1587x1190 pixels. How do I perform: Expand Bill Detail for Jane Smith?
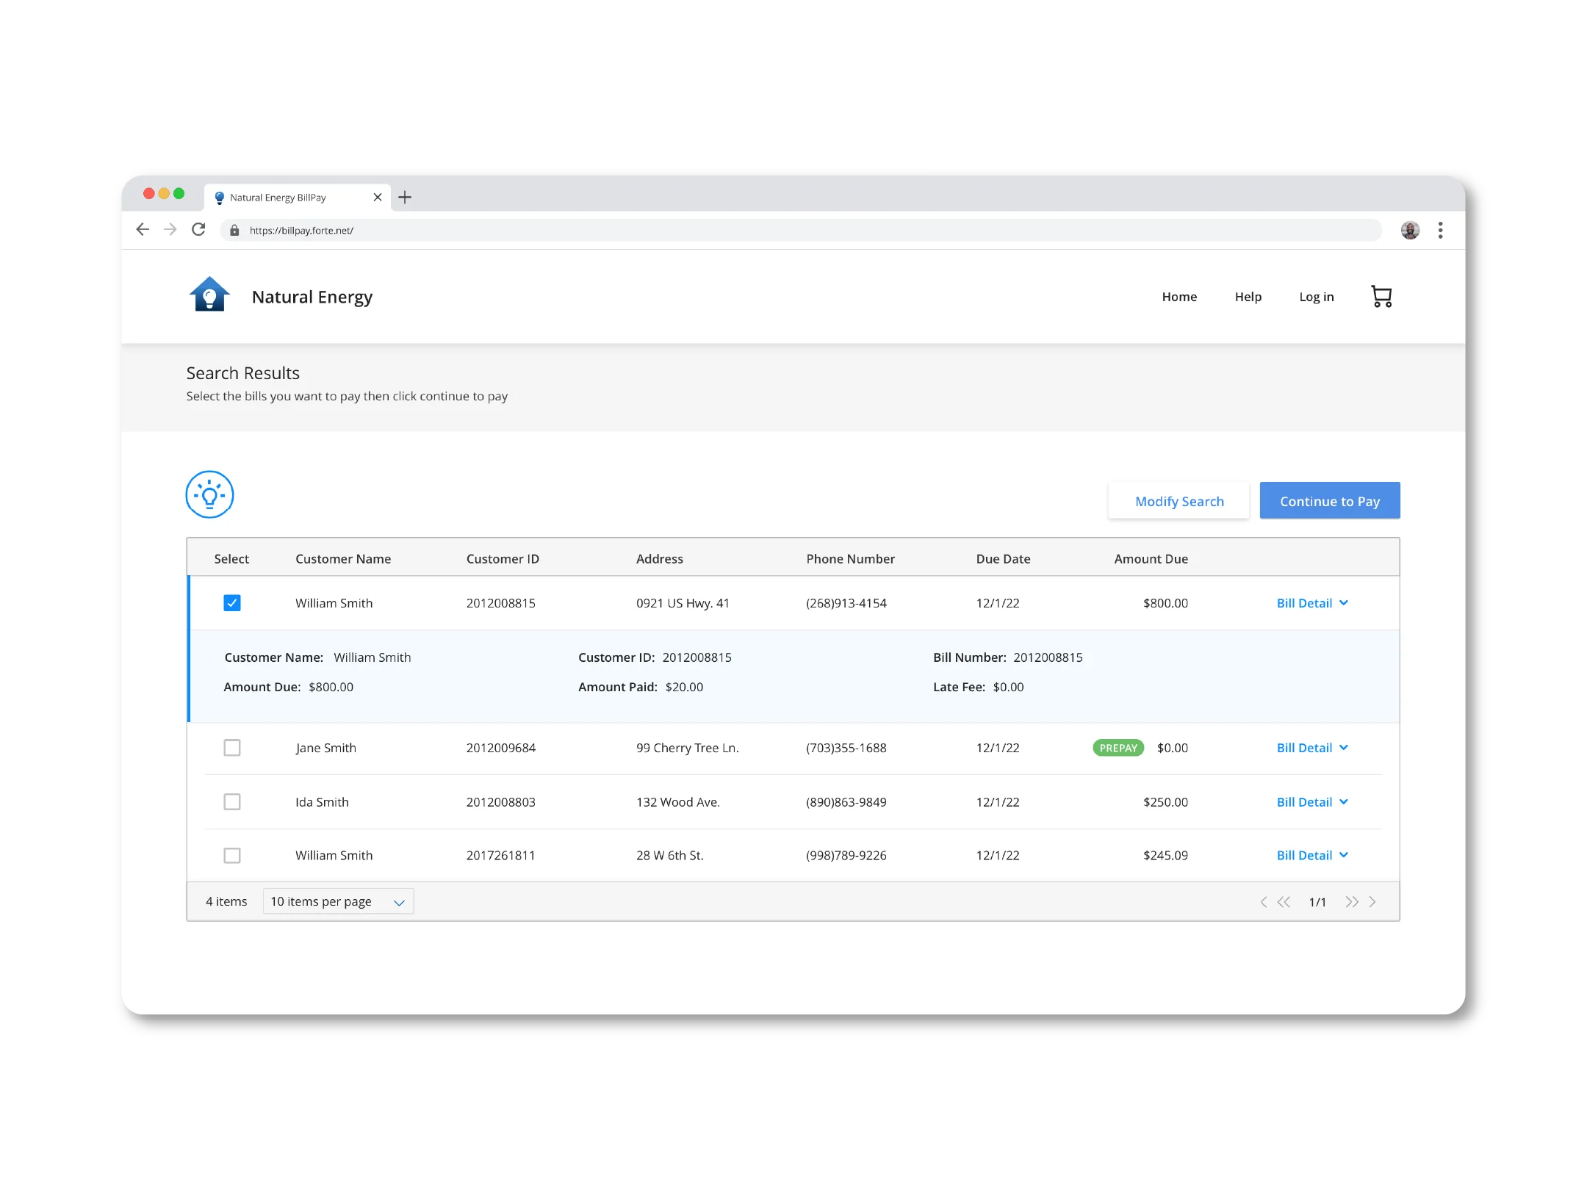1312,748
